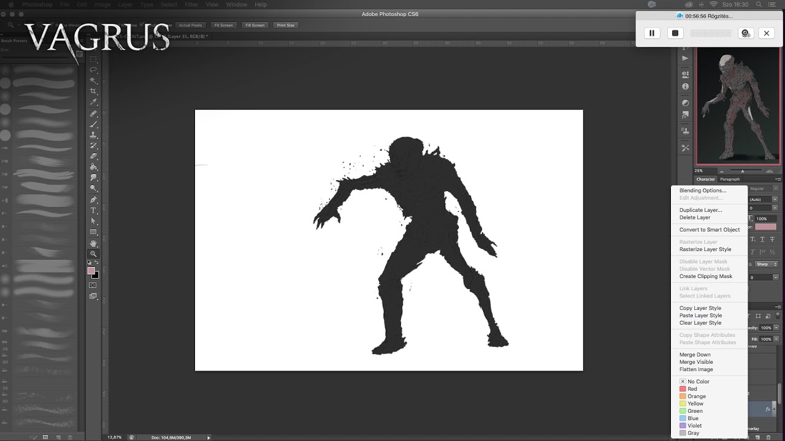Click the Actual Pixels button
This screenshot has width=785, height=441.
[190, 25]
